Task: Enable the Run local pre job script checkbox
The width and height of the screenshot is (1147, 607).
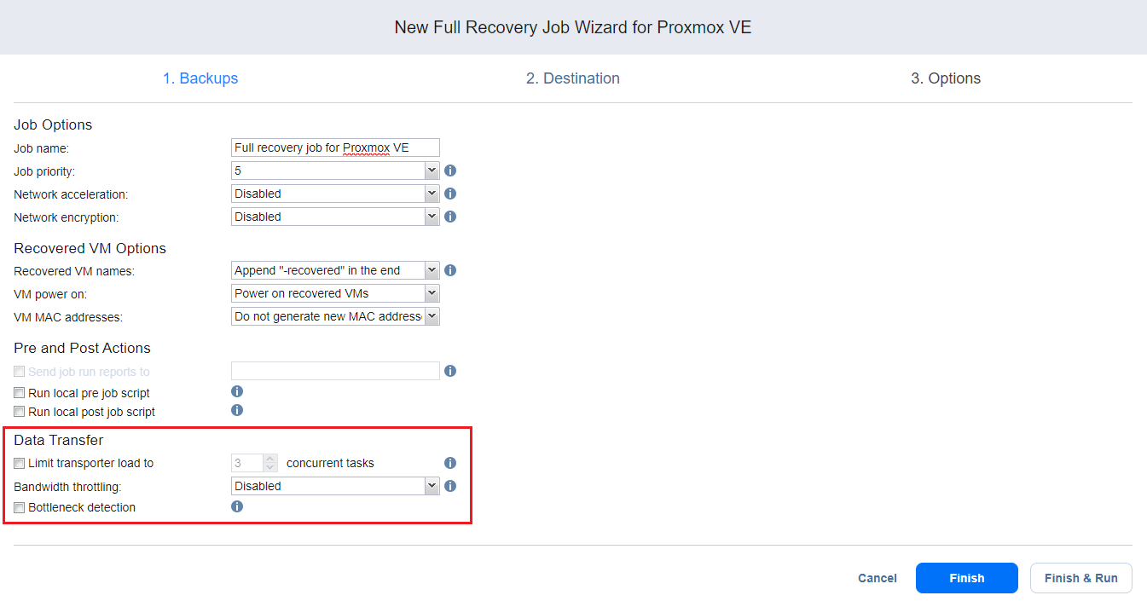Action: pos(20,393)
